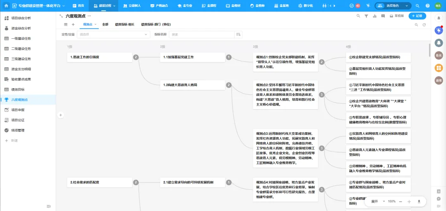Open 资金支出明细 in the left sidebar
This screenshot has width=446, height=211.
(21, 69)
